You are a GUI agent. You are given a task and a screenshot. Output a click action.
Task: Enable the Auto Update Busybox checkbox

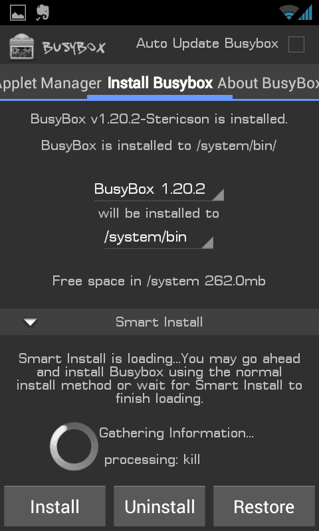click(296, 44)
